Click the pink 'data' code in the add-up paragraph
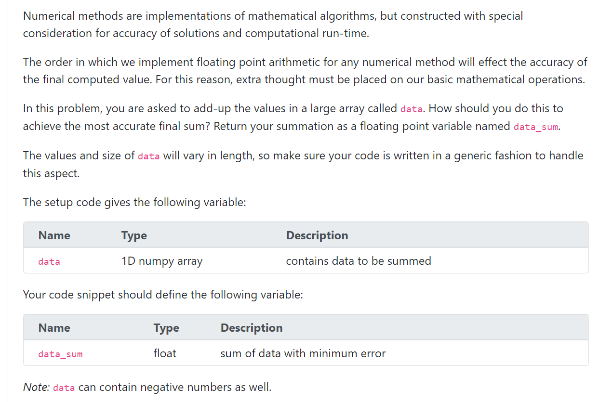Image resolution: width=599 pixels, height=402 pixels. (x=411, y=109)
